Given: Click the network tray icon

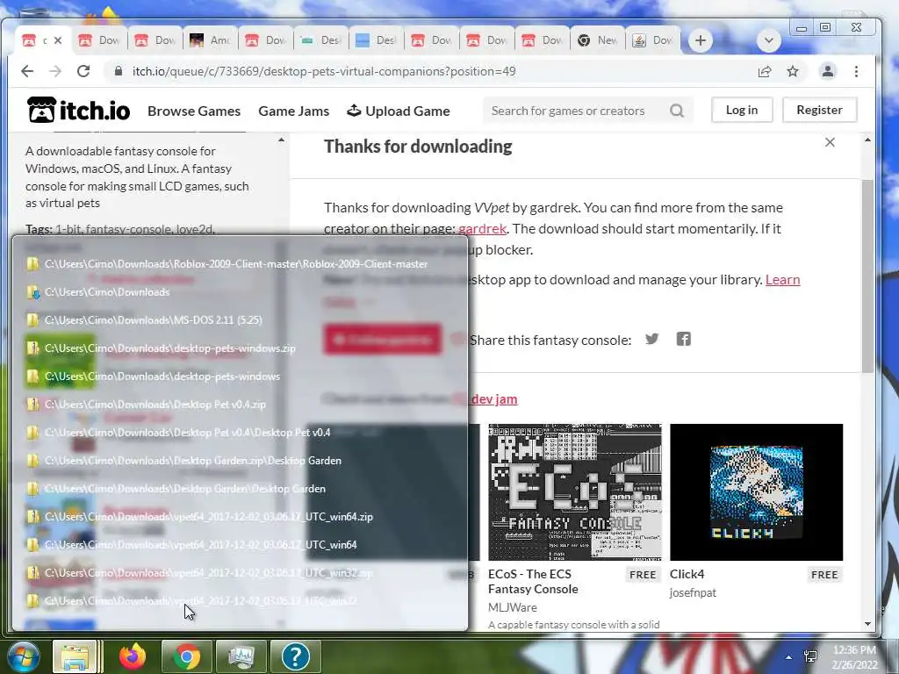Looking at the screenshot, I should coord(810,656).
